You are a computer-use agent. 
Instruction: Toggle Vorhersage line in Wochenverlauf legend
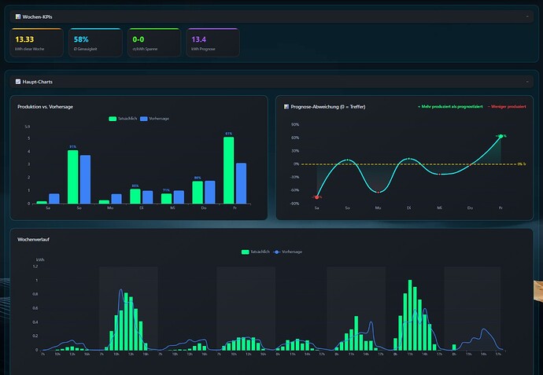[288, 252]
